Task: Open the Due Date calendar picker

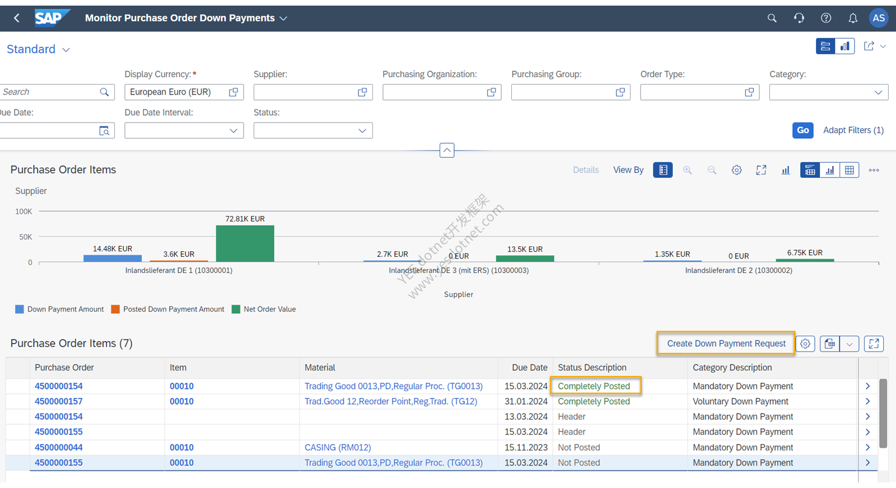Action: point(104,130)
